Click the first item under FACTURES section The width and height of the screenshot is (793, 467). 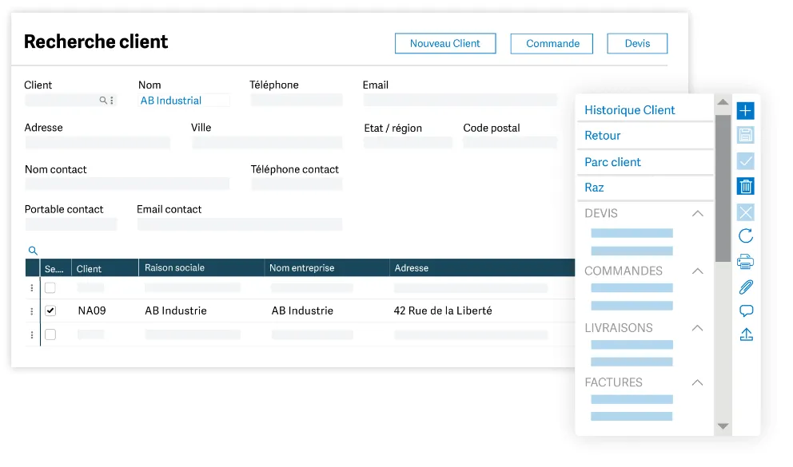click(x=632, y=399)
